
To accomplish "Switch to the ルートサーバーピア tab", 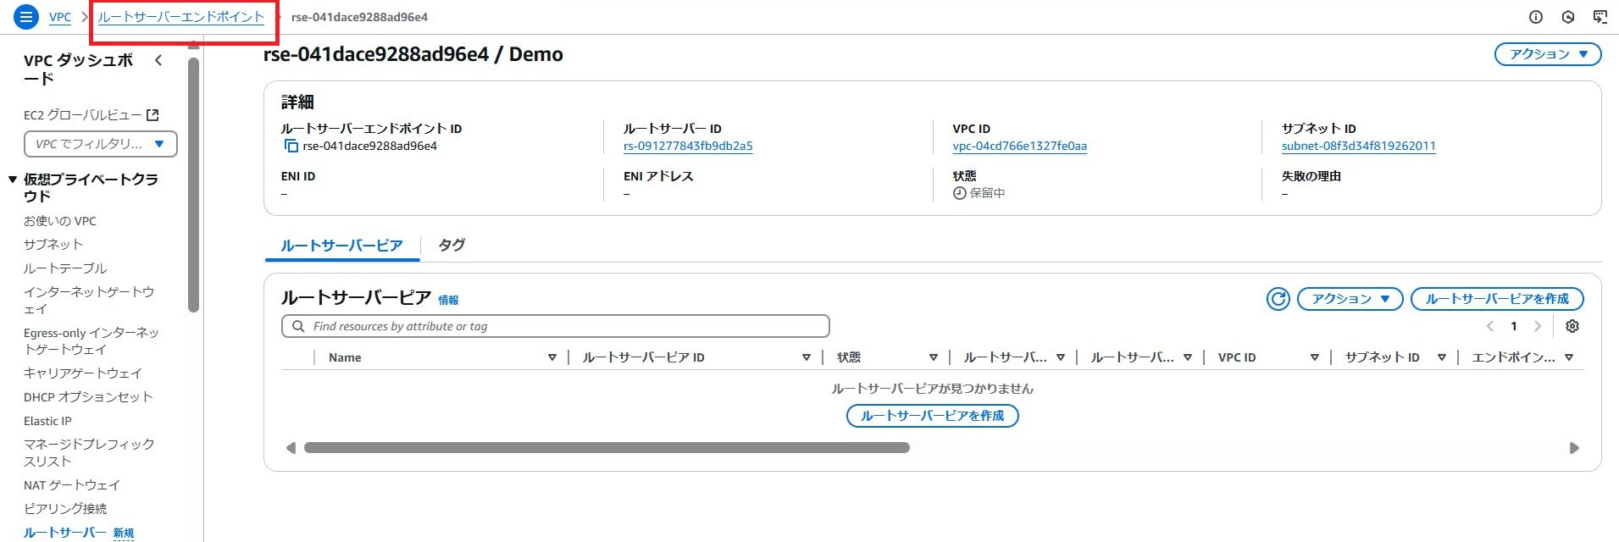I will 341,246.
